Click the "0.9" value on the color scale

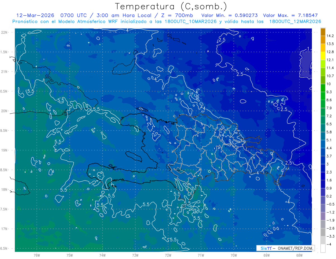330,188
